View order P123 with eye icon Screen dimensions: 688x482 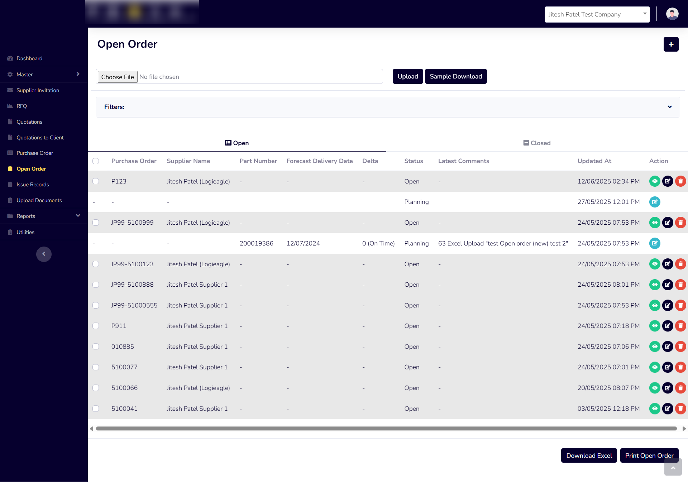point(655,181)
